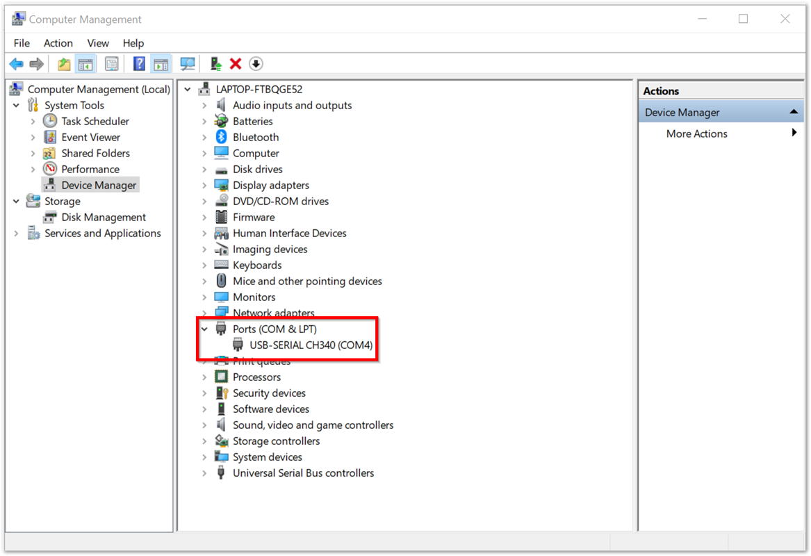811x556 pixels.
Task: Expand the Display adapters category
Action: (x=204, y=185)
